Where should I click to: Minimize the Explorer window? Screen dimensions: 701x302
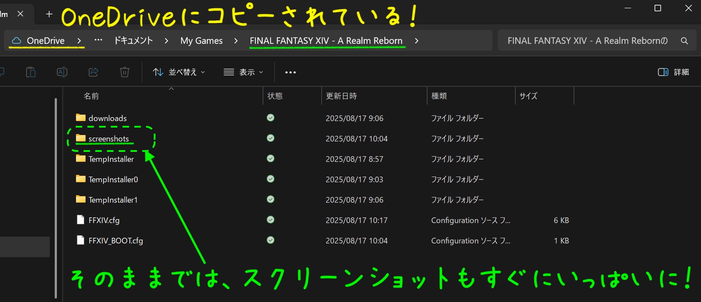[x=628, y=8]
